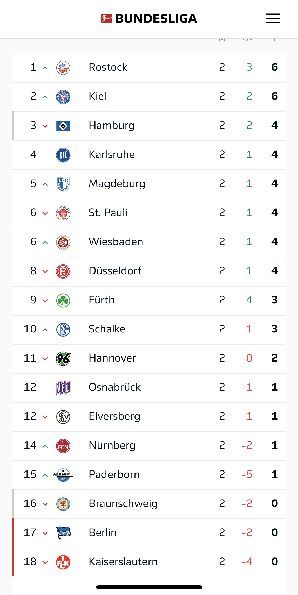298x595 pixels.
Task: Open the Braunschweig team entry
Action: click(x=123, y=504)
